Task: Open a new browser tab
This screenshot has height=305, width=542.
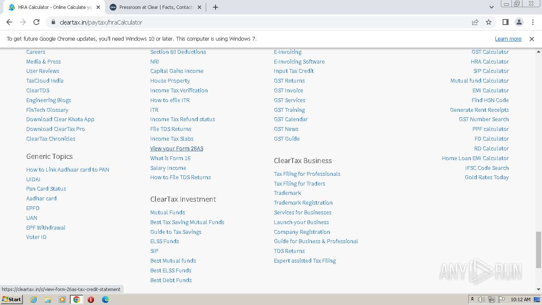Action: (216, 7)
